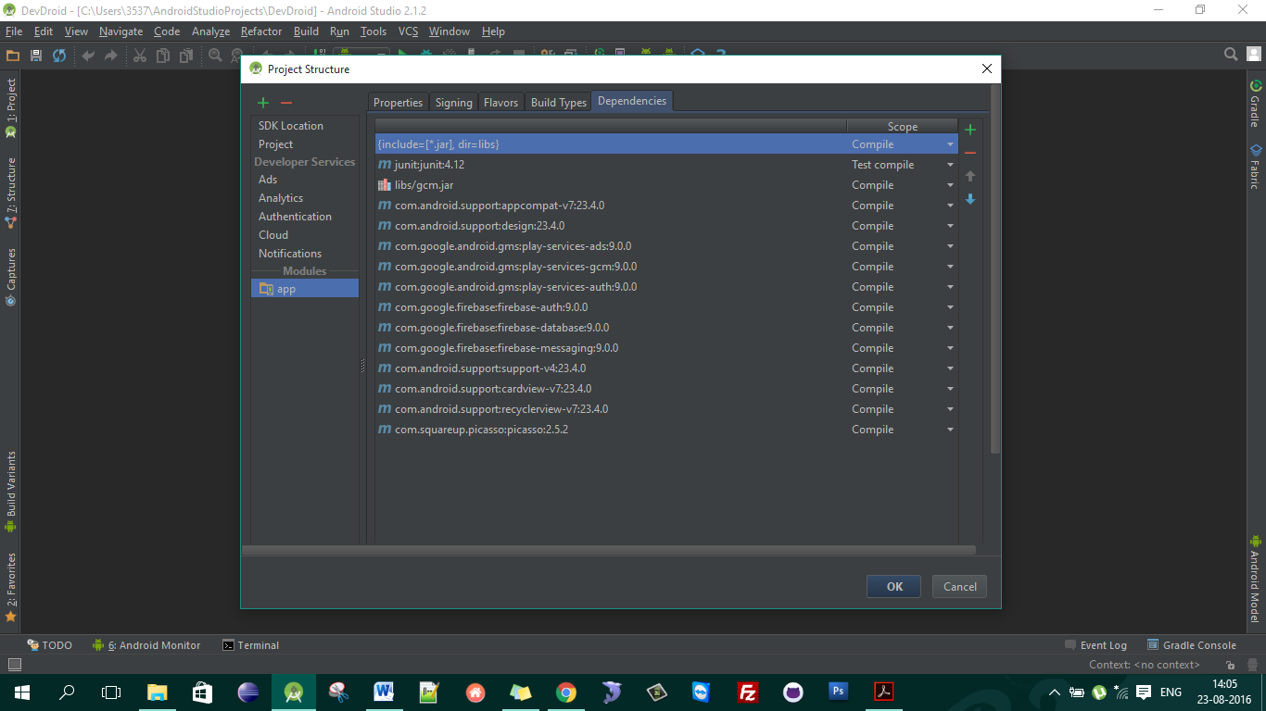This screenshot has height=711, width=1266.
Task: Click the Undo toolbar icon
Action: [88, 56]
